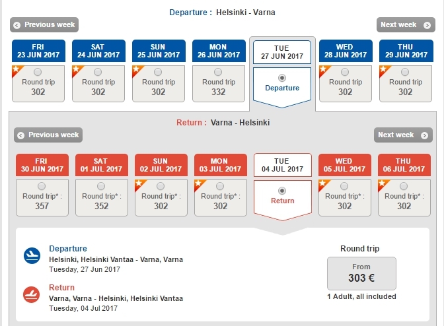This screenshot has height=326, width=444.
Task: Choose Sat 01 Jul return radio, 352
Action: point(101,186)
